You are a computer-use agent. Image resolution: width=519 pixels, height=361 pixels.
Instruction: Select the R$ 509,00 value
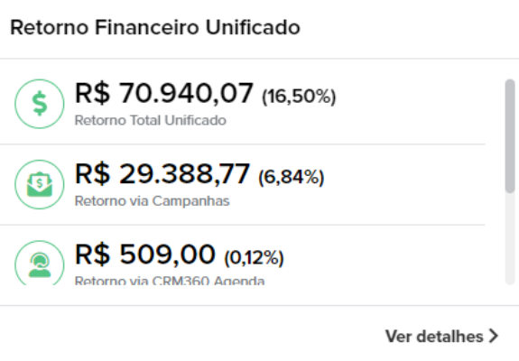[x=145, y=255]
